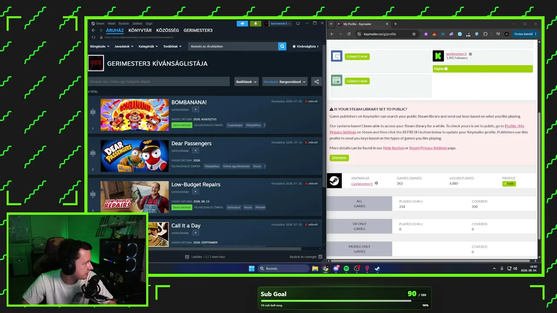Click the Steam store search field
Viewport: 557px width, 313px height.
233,46
